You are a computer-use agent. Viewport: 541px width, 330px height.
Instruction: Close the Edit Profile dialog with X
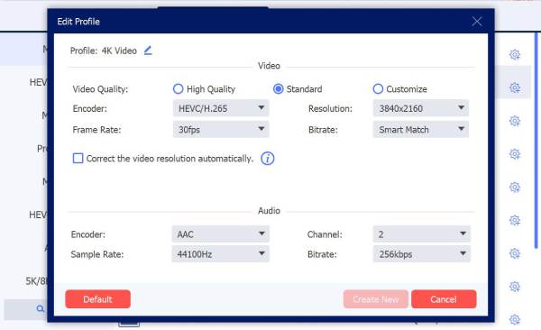[477, 22]
